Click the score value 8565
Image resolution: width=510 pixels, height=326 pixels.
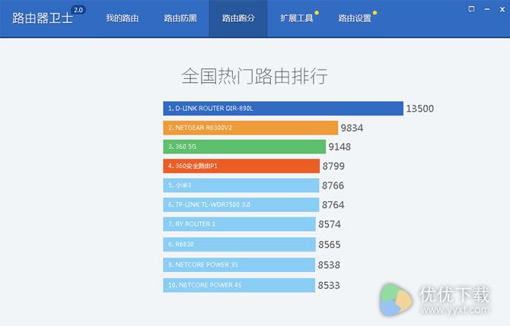[x=330, y=245]
